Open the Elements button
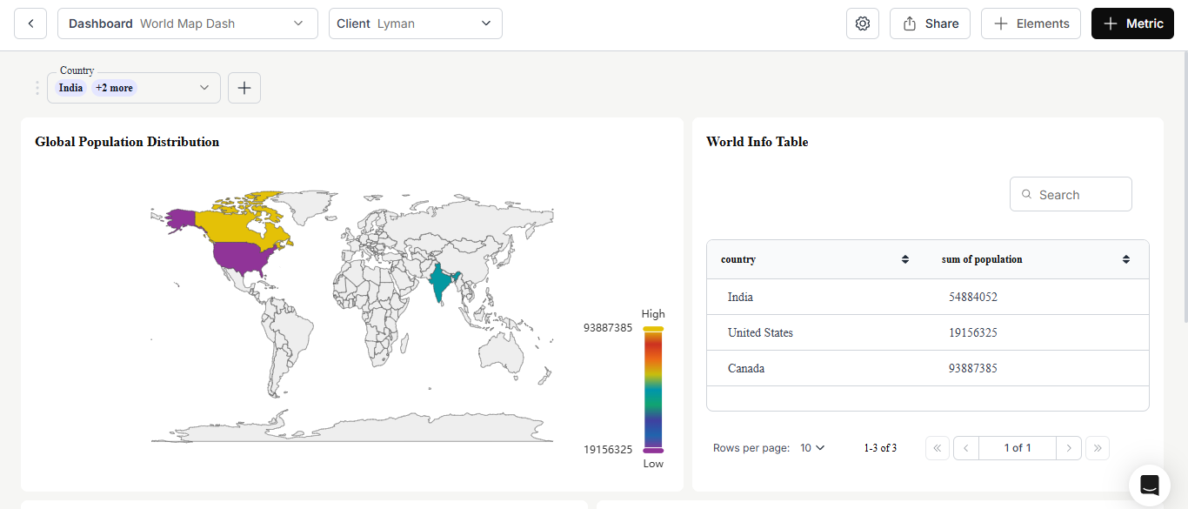This screenshot has height=509, width=1188. point(1031,23)
